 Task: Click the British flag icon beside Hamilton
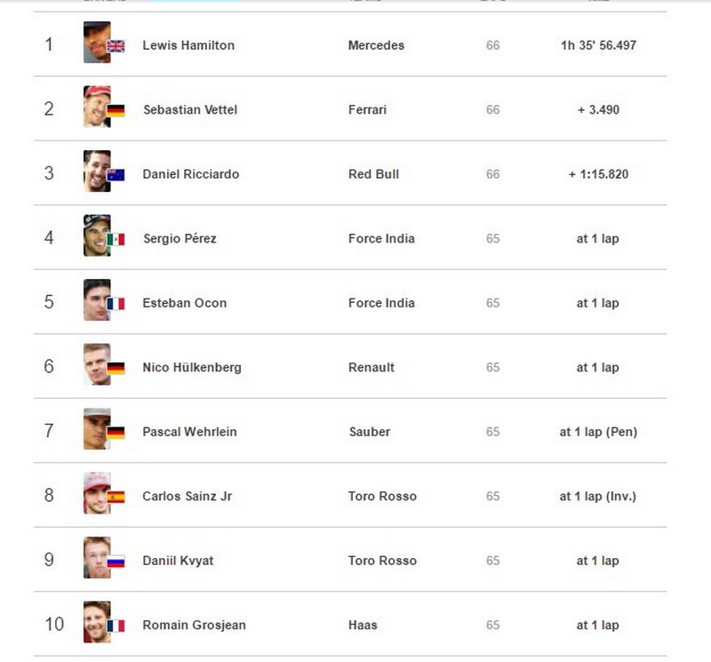pos(116,46)
